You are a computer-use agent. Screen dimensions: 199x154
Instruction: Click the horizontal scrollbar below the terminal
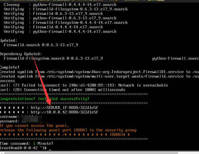(x=91, y=153)
